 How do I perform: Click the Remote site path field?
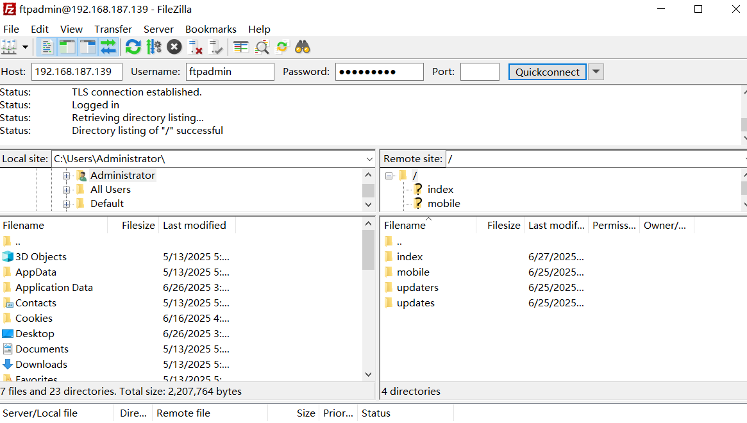(596, 159)
